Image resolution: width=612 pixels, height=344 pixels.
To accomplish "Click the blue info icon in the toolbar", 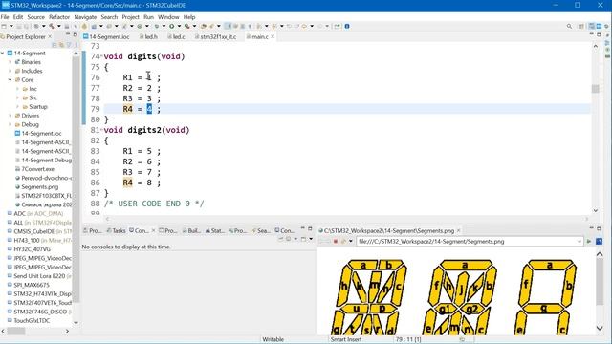I will click(347, 26).
